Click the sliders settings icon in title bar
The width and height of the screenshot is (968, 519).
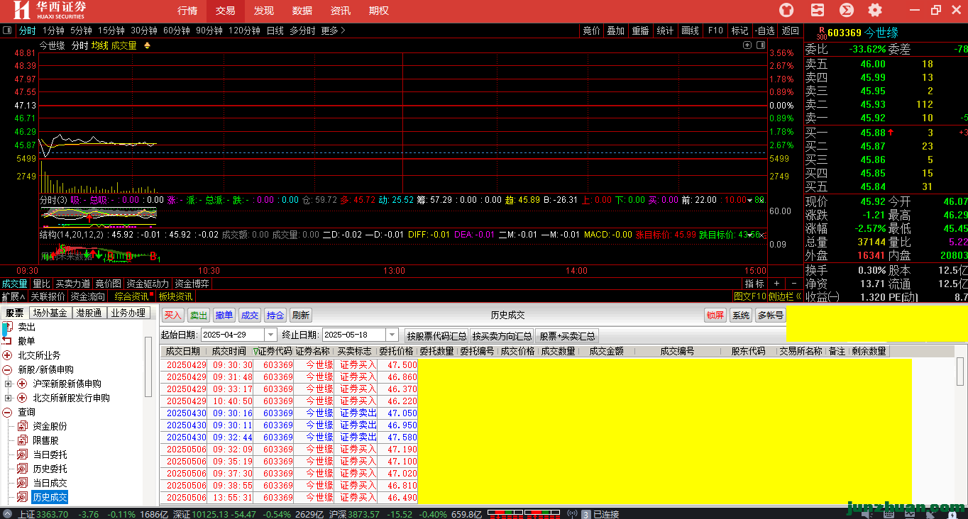[x=817, y=10]
